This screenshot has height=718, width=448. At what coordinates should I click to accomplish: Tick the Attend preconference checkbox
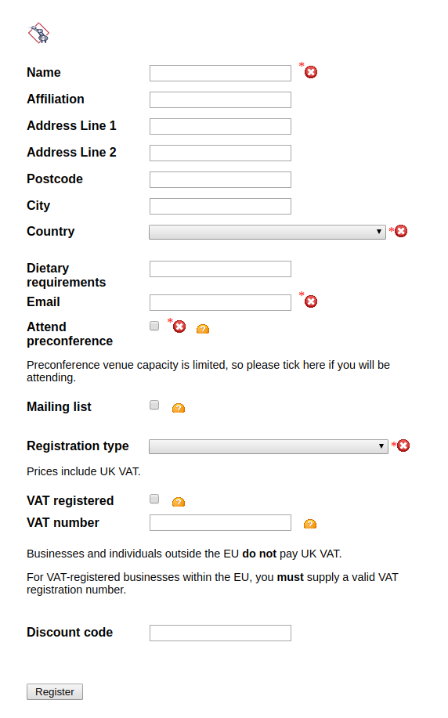(x=154, y=326)
